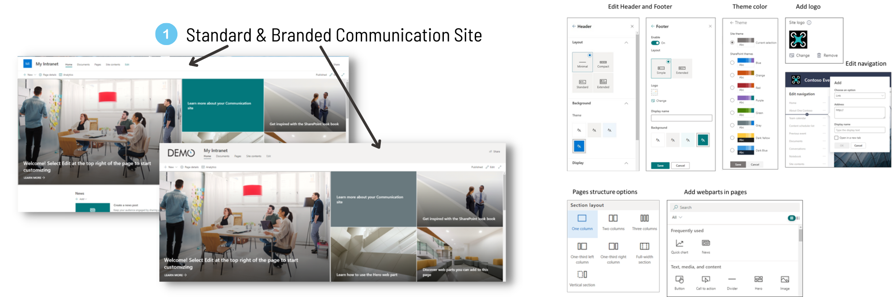
Task: Choose the Extended footer layout icon
Action: (682, 68)
